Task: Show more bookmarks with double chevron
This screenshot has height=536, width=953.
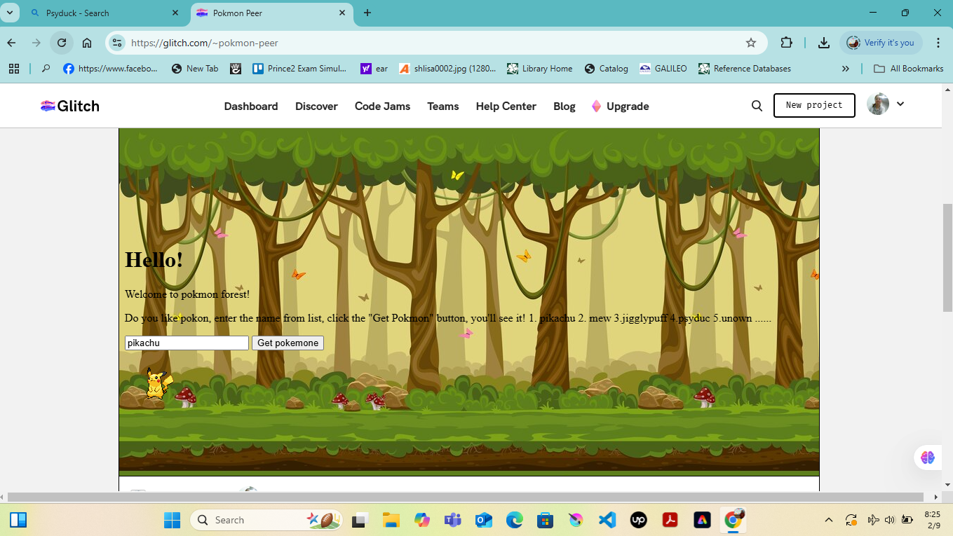Action: pos(846,69)
